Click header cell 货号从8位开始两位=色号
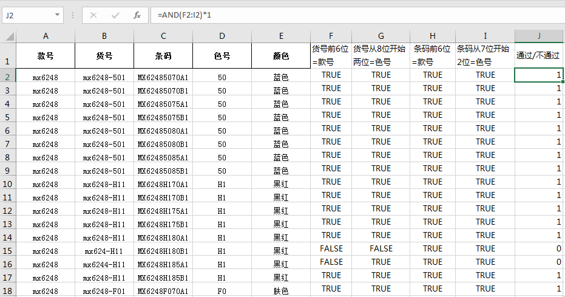 click(381, 56)
